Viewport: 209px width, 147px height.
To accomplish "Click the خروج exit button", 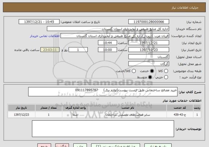I will pos(44,145).
